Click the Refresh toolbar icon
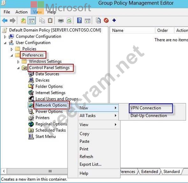Image resolution: width=188 pixels, height=183 pixels. click(x=69, y=20)
